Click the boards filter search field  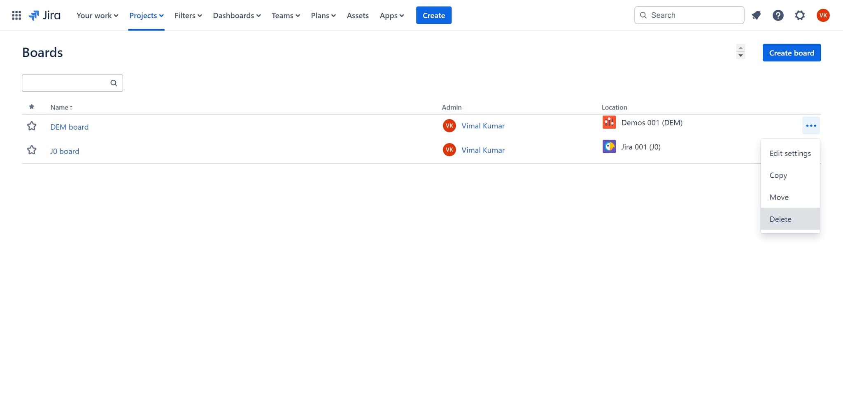tap(66, 83)
